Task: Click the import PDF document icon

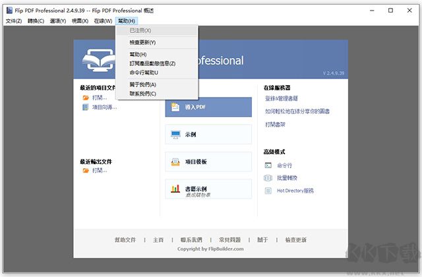Action: [x=175, y=107]
